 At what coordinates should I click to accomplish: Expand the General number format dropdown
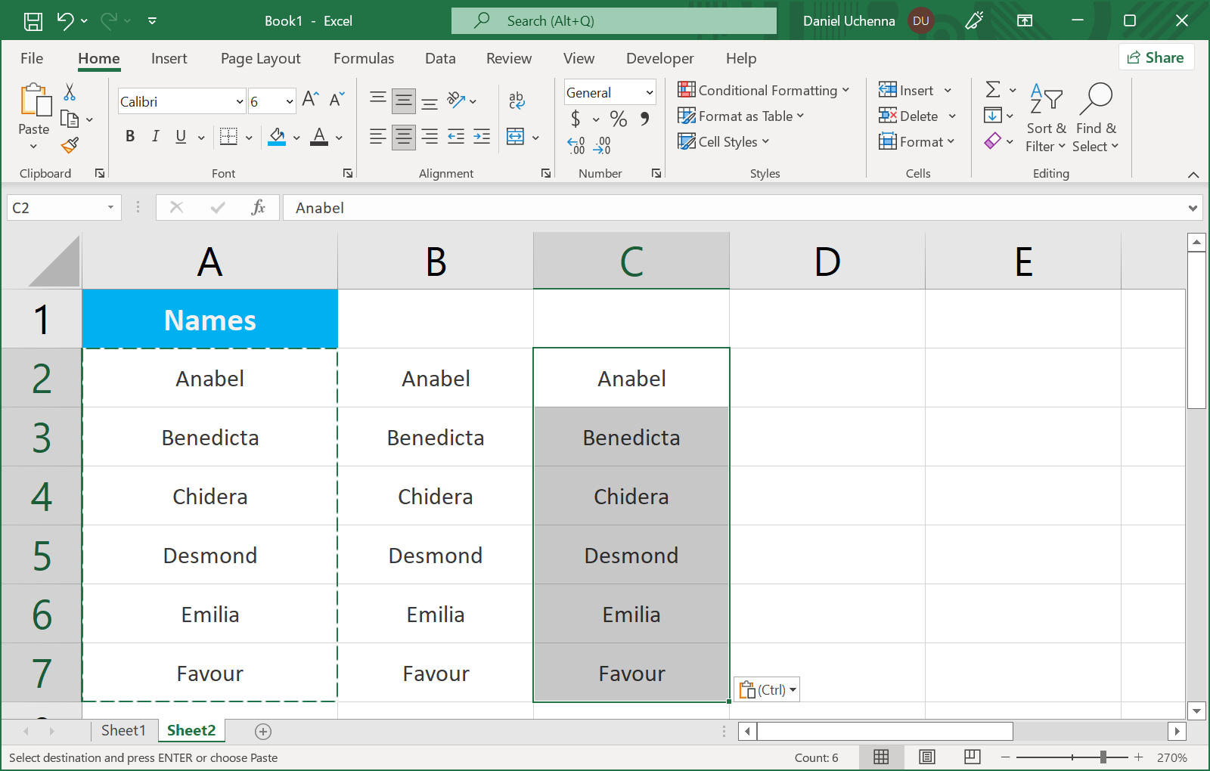click(x=649, y=92)
